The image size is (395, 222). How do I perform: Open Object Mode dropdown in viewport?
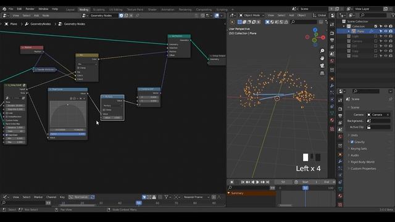click(x=251, y=15)
